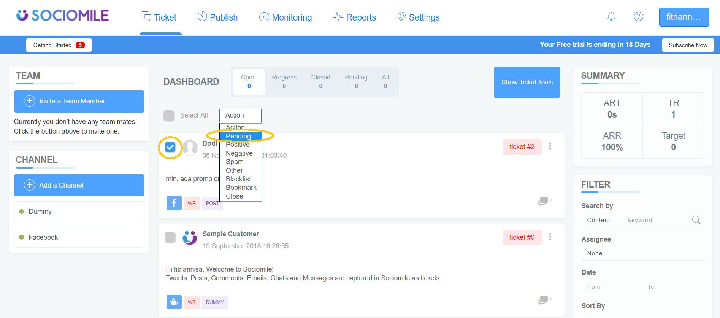Click the ART summary cell
The width and height of the screenshot is (720, 318).
[612, 109]
